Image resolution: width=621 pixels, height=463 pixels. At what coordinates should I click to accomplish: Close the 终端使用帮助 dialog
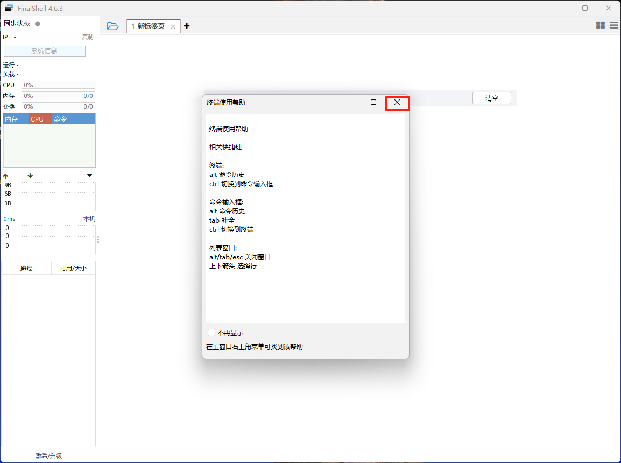click(x=397, y=103)
